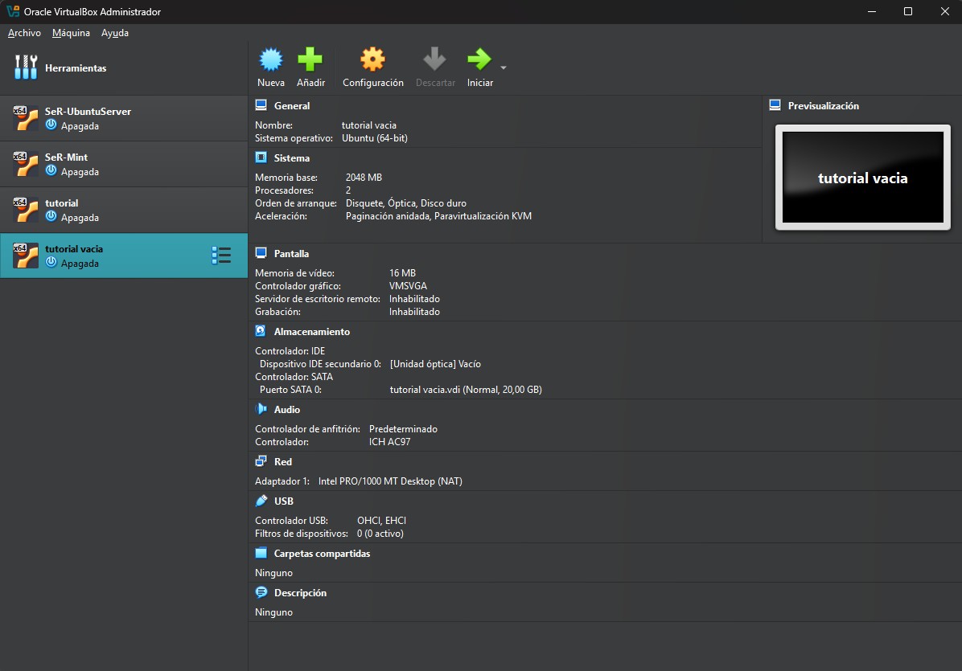The width and height of the screenshot is (962, 671).
Task: Click the Red section network icon
Action: tap(261, 460)
